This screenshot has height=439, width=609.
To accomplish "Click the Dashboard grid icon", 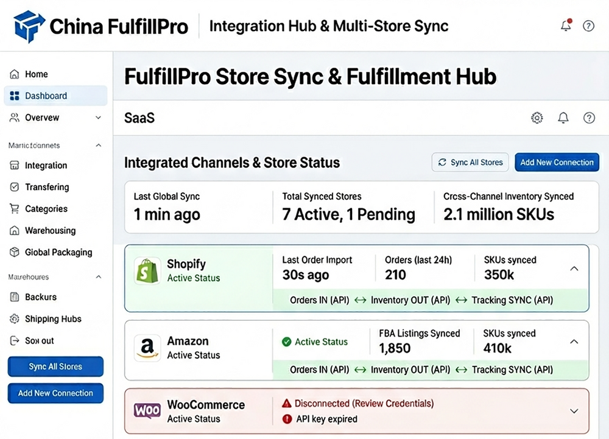I will point(15,96).
